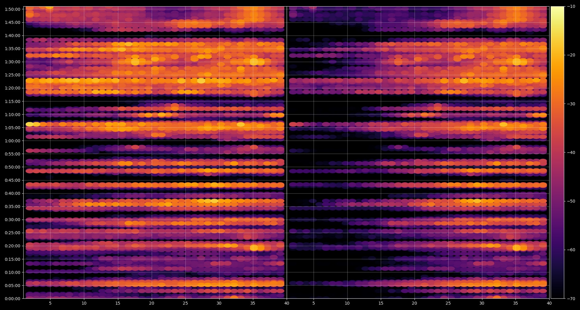Select the 1:30:00 y-axis label

tap(12, 62)
